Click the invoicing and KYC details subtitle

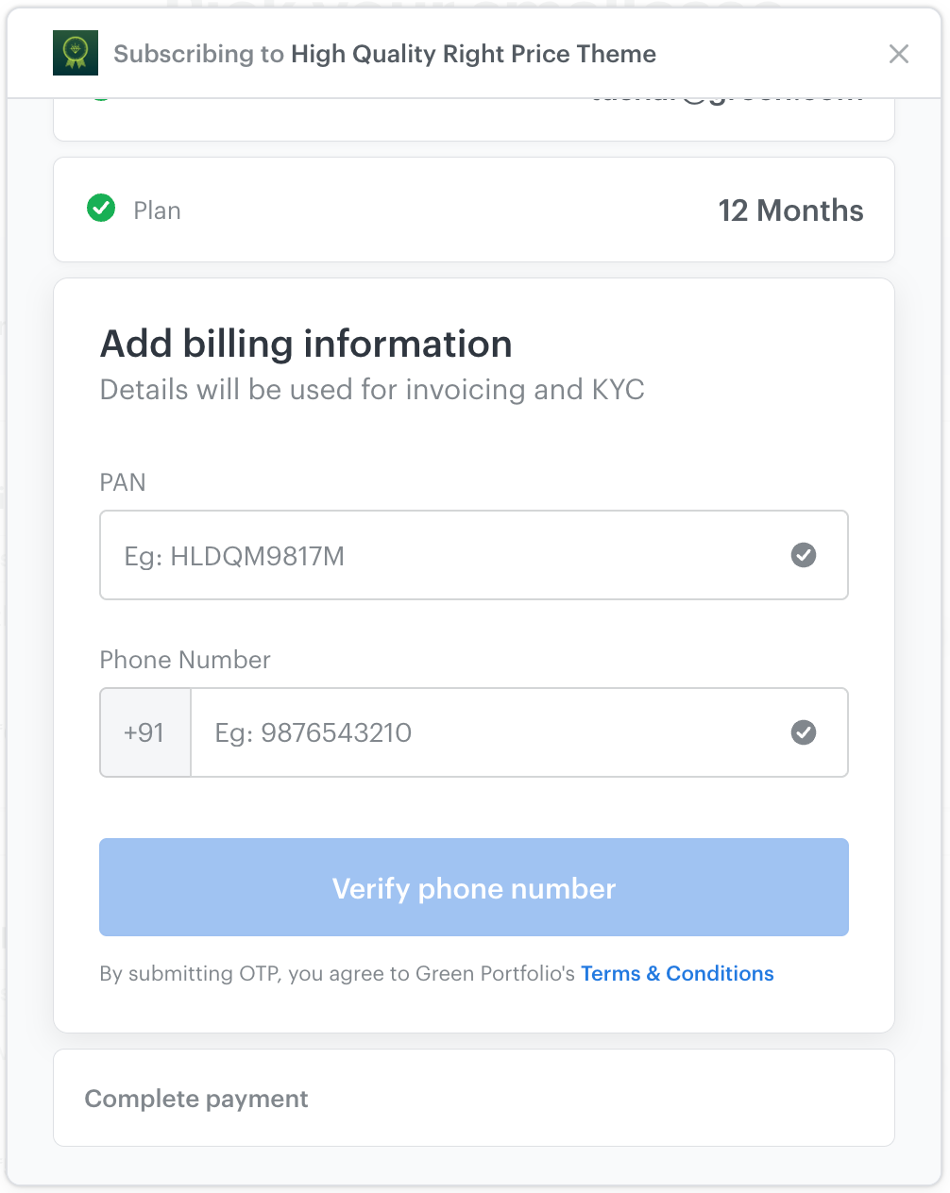(x=372, y=390)
